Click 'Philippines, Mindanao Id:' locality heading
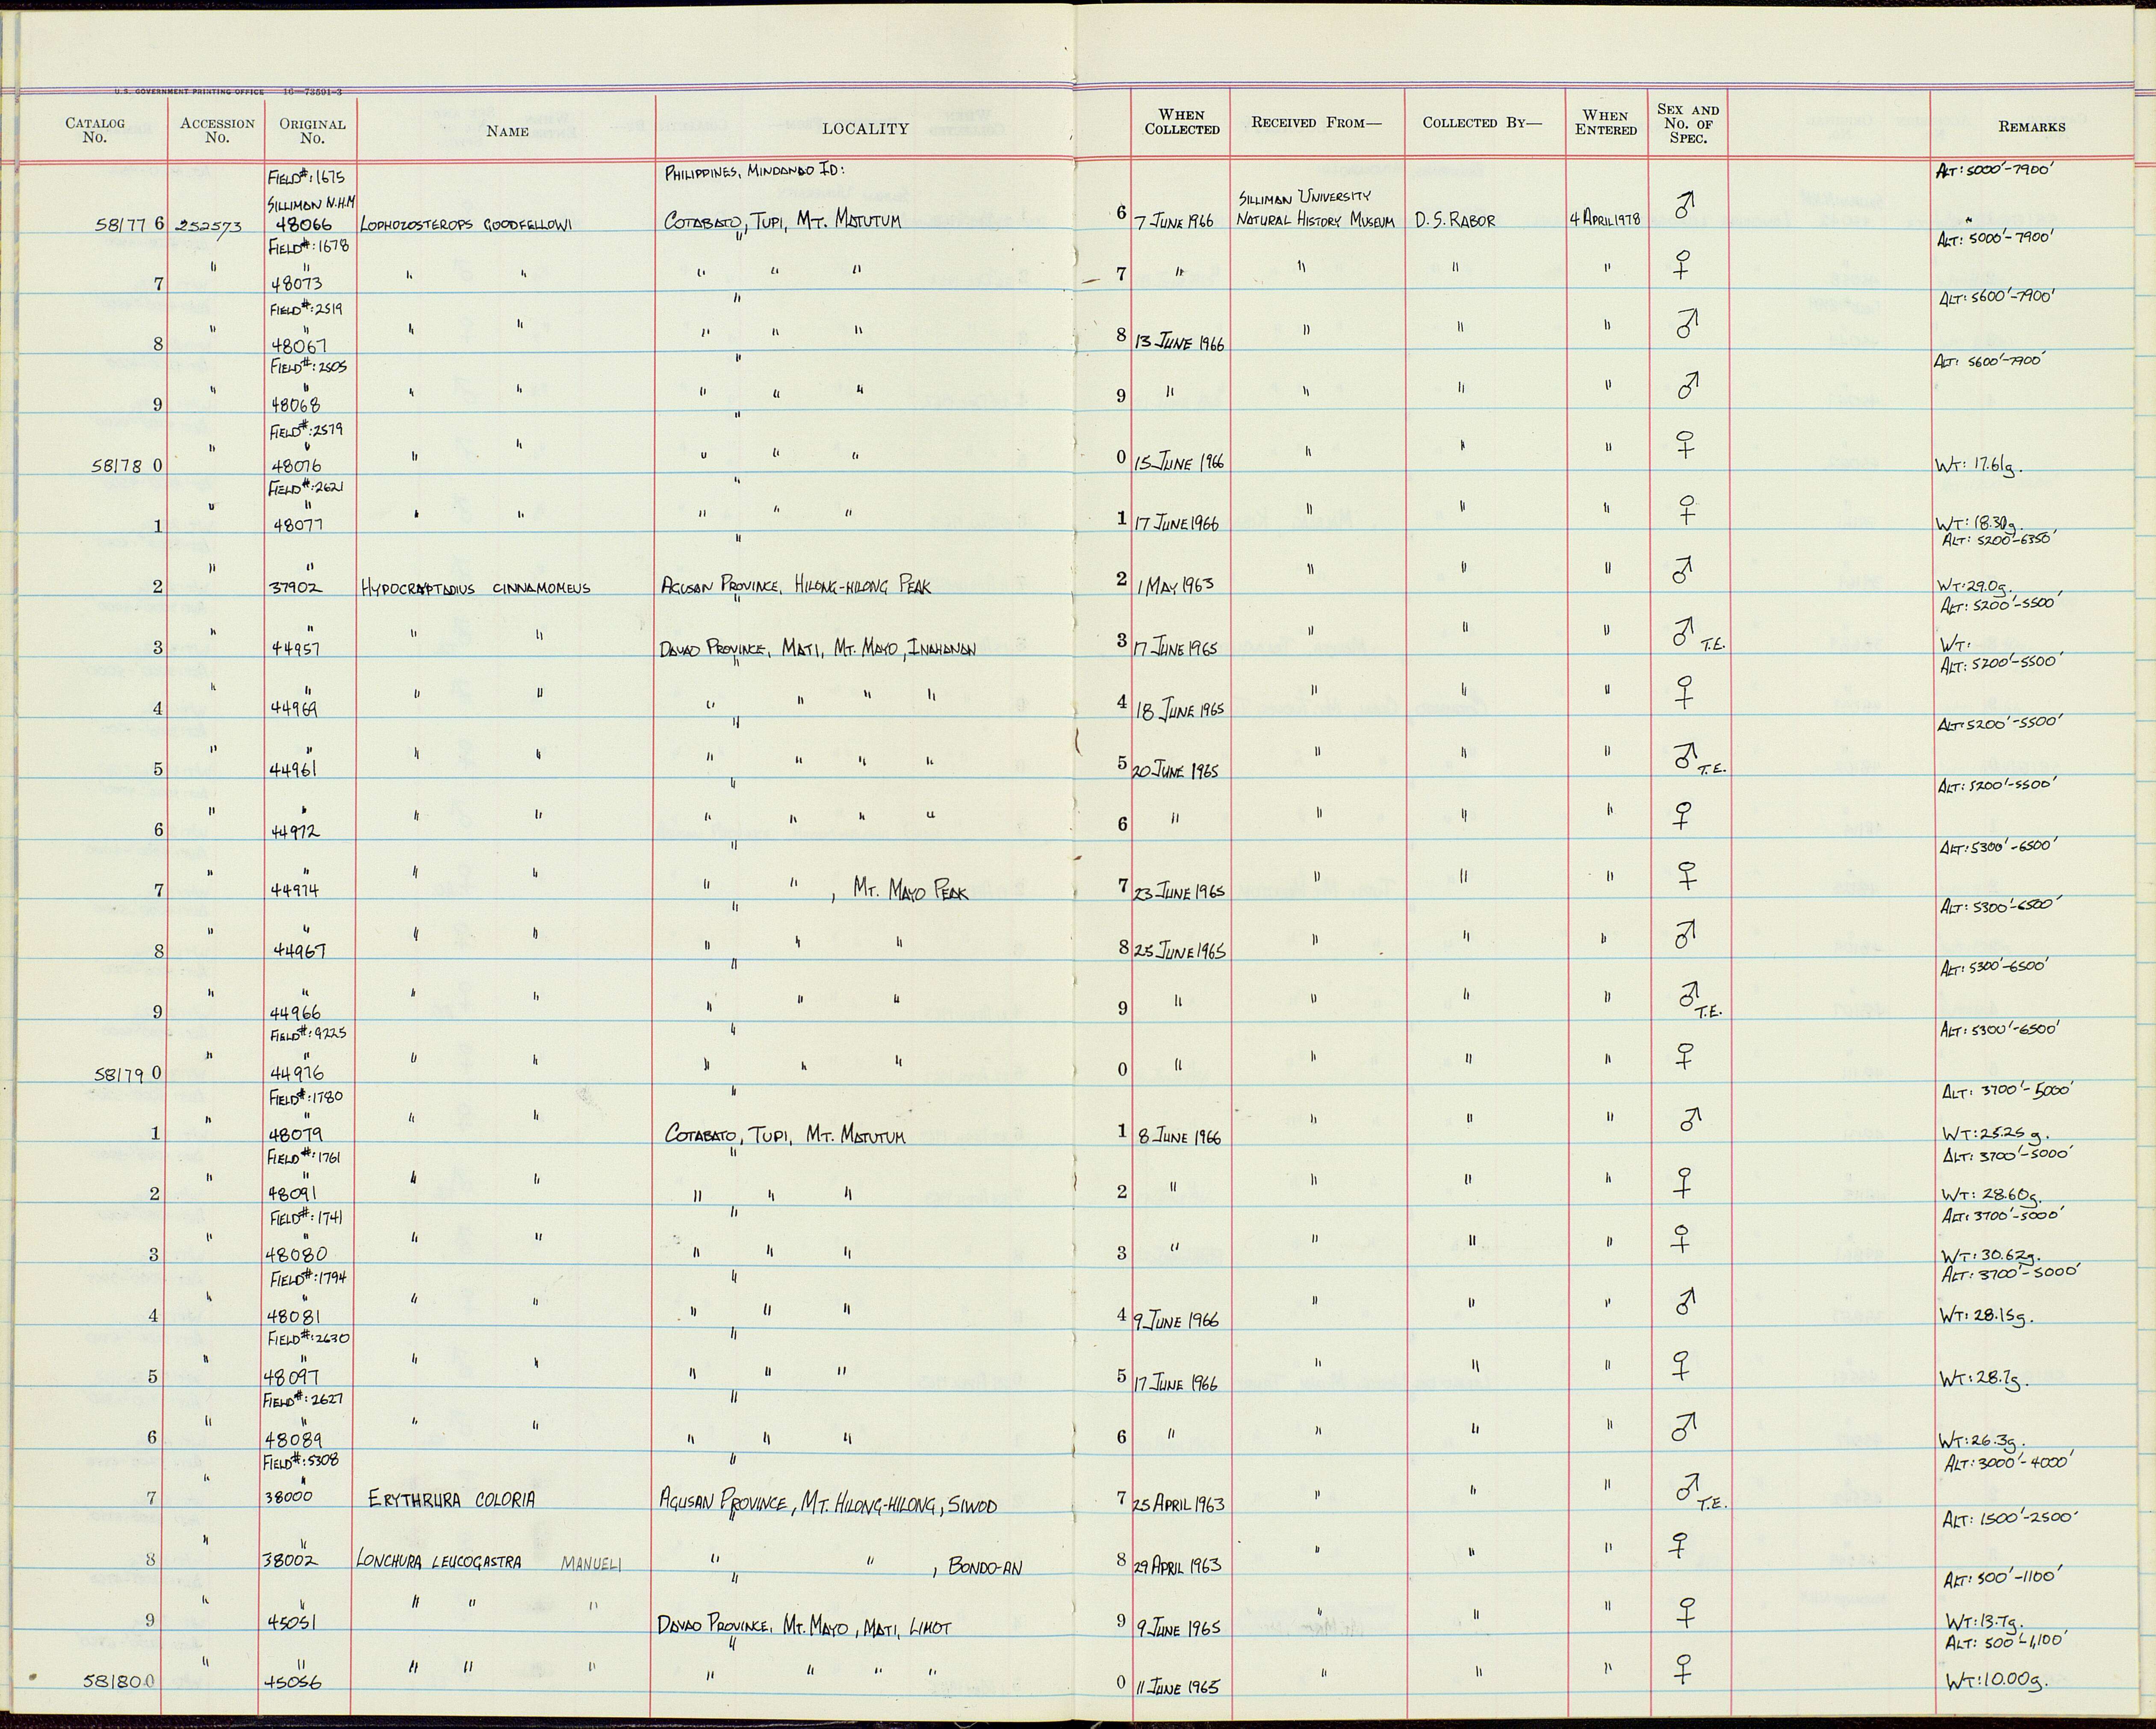The height and width of the screenshot is (1729, 2156). 755,171
